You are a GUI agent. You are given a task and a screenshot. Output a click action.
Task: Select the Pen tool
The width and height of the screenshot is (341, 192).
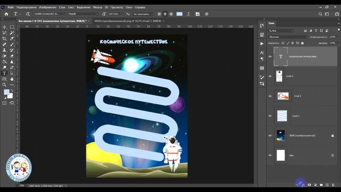[x=12, y=68]
